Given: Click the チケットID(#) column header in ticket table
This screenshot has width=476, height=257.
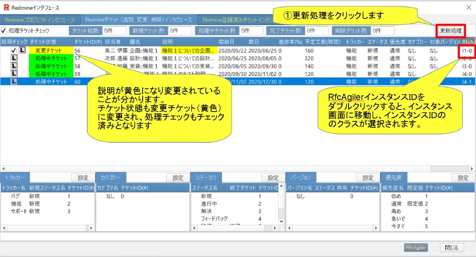Looking at the screenshot, I should [88, 42].
